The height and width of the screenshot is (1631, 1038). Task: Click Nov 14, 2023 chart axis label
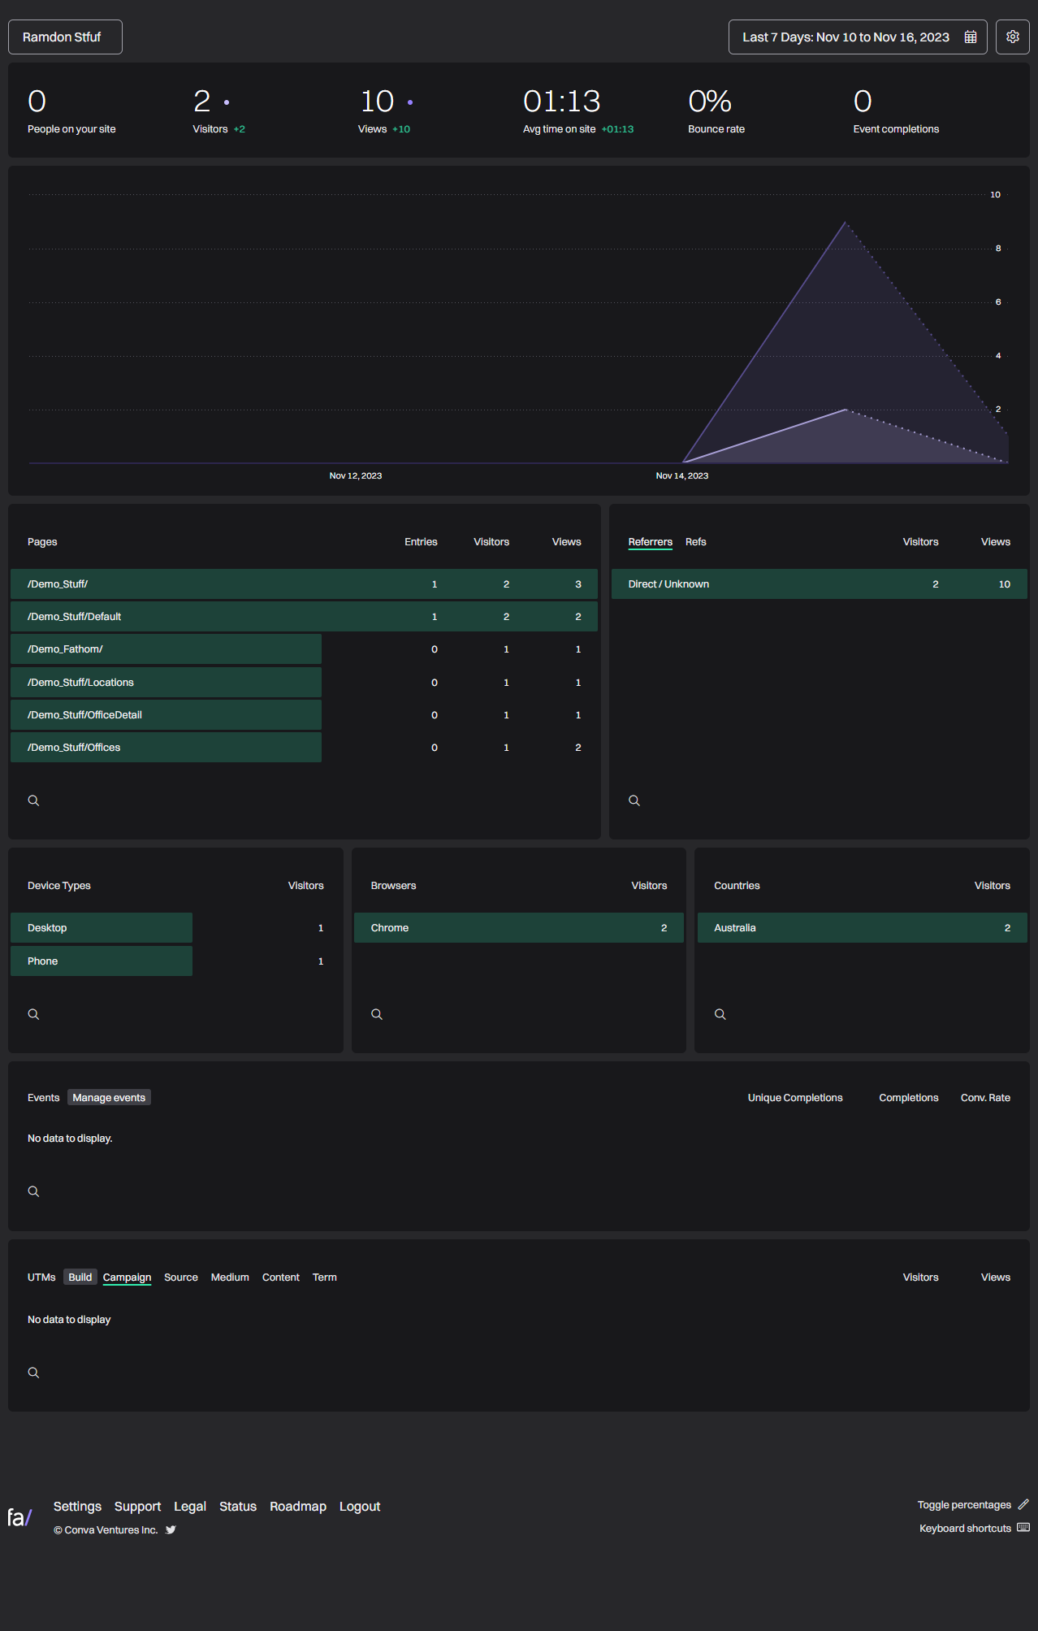coord(682,476)
